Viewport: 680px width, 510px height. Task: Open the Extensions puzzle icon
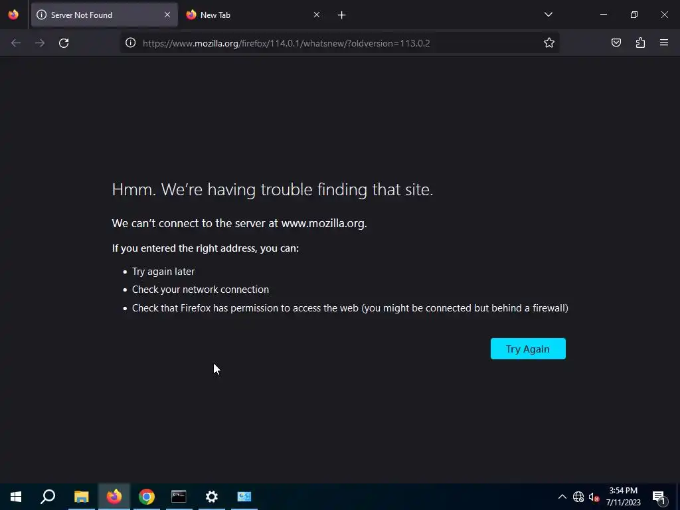pos(640,43)
